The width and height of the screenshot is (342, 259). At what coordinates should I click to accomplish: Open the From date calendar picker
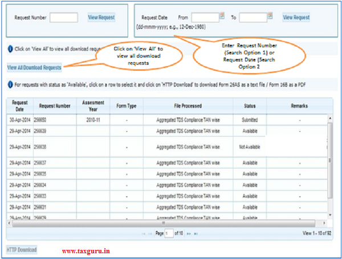point(222,17)
